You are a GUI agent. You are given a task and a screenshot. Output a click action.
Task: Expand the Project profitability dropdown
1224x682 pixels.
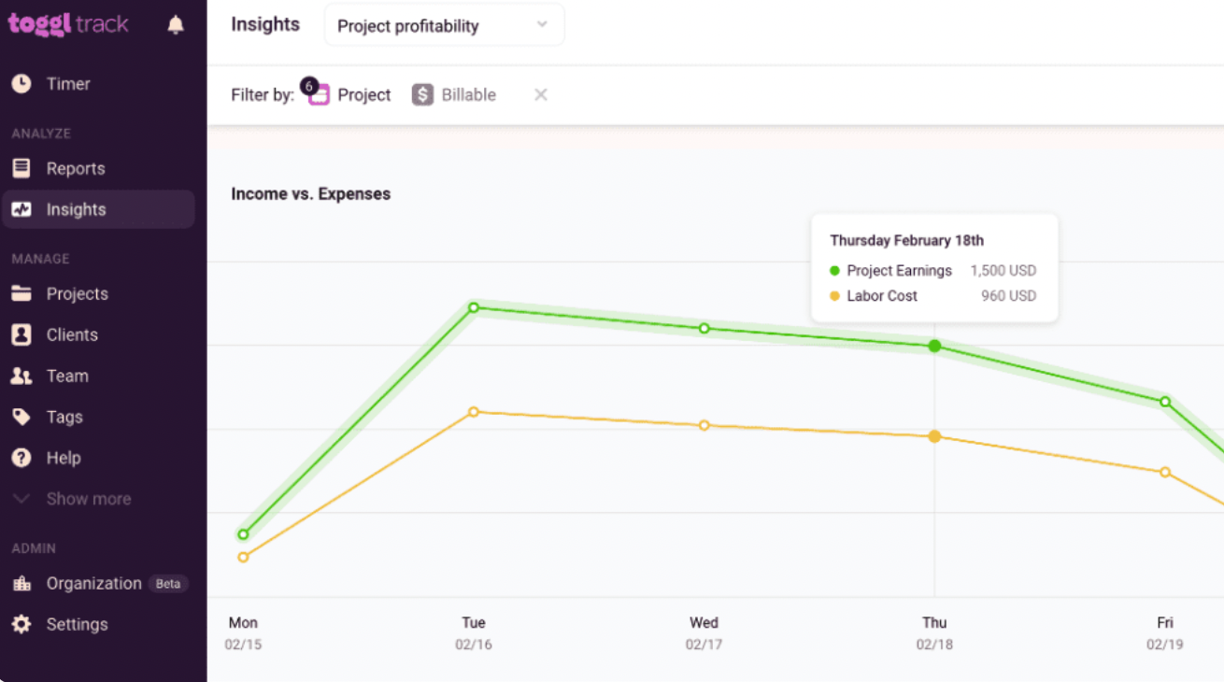444,25
